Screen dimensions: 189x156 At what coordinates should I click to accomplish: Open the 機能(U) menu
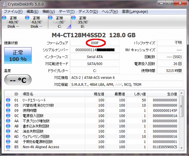coord(49,12)
